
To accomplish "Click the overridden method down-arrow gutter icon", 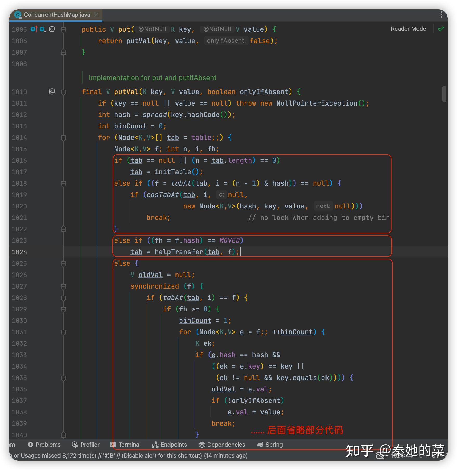I will (x=42, y=29).
